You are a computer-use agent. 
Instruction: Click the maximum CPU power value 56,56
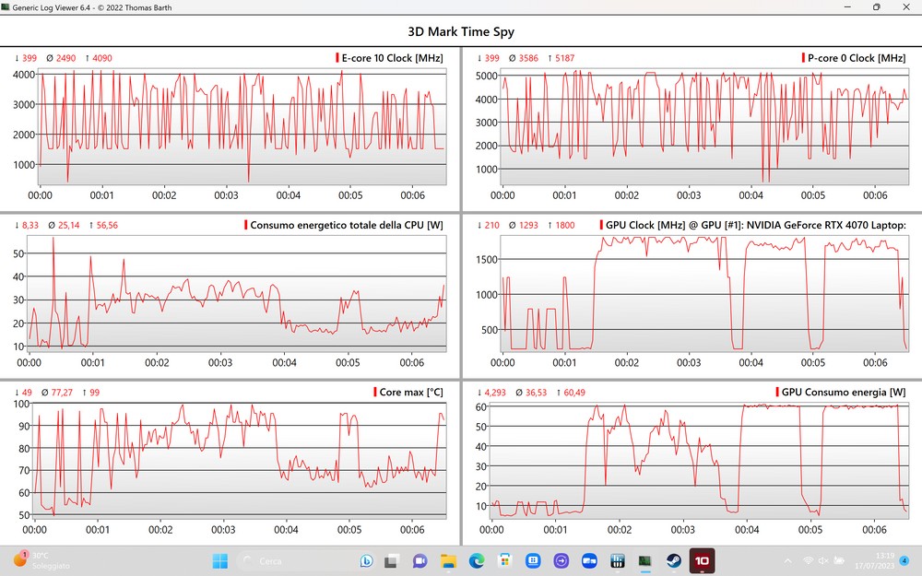pos(107,225)
